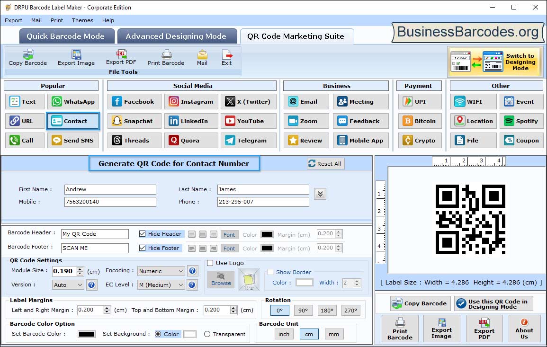Select the Snapchat QR code type
Viewport: 547px width, 347px height.
pos(135,121)
